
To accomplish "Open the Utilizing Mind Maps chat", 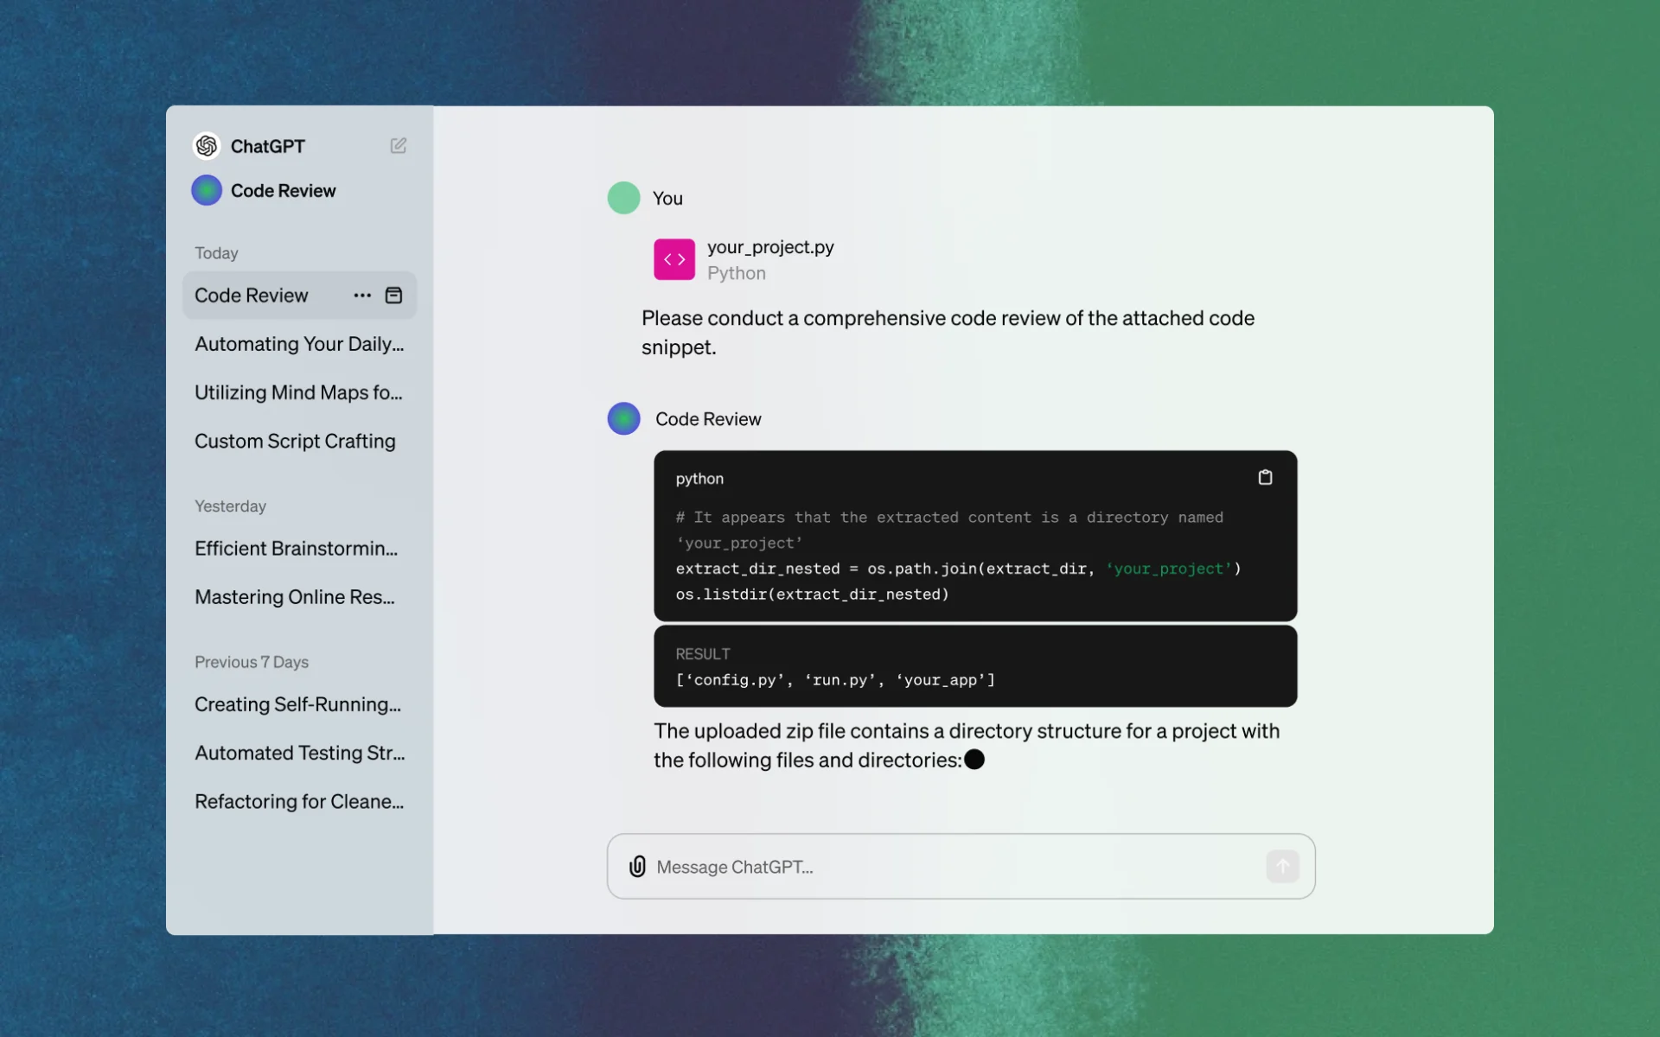I will pos(298,392).
